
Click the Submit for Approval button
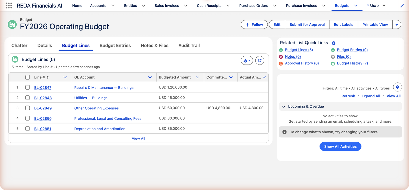pyautogui.click(x=307, y=25)
